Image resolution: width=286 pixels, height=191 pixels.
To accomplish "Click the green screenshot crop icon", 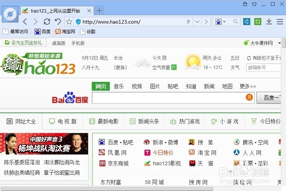I will (x=258, y=22).
